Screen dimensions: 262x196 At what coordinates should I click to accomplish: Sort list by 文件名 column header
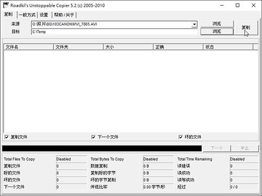[28, 47]
